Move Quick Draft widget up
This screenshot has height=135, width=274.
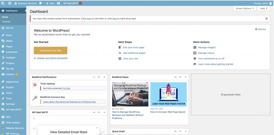click(176, 131)
